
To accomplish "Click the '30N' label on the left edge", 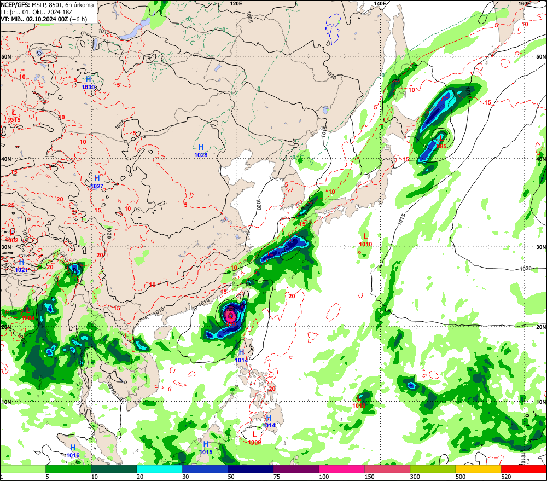I will pyautogui.click(x=6, y=247).
